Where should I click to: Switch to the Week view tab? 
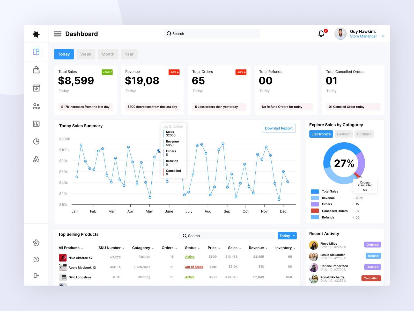tap(86, 54)
